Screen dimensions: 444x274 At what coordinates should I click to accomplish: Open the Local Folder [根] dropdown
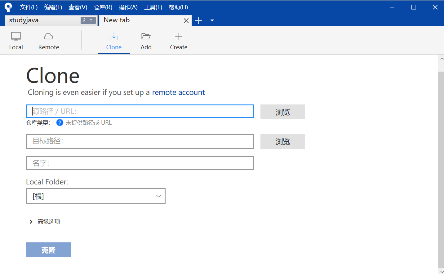tap(96, 196)
